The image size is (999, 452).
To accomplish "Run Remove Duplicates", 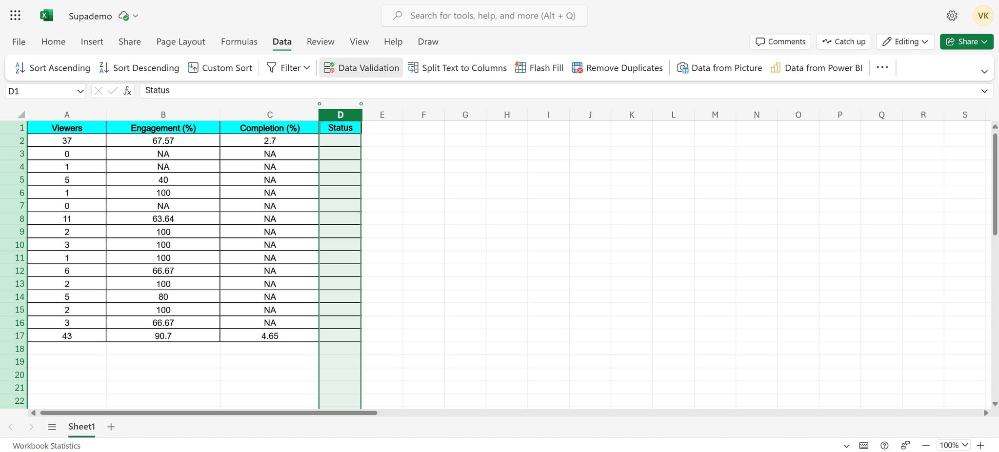I will pos(616,67).
